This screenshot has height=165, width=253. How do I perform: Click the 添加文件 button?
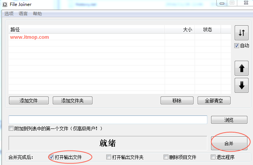click(29, 101)
